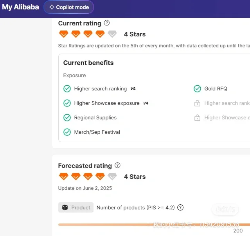The image size is (250, 236).
Task: Click the PIS products question mark icon
Action: pos(180,208)
